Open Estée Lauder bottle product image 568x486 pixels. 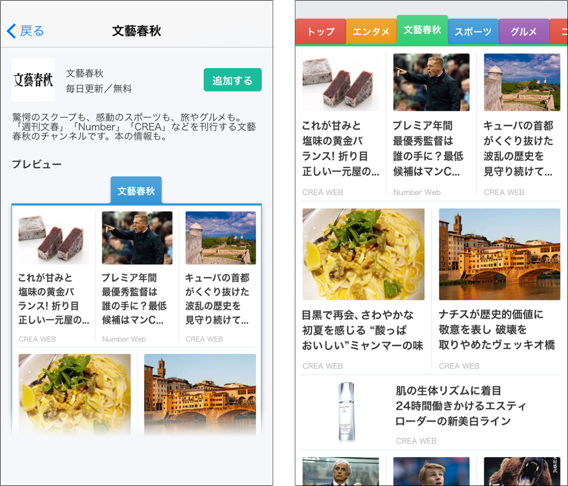(346, 412)
